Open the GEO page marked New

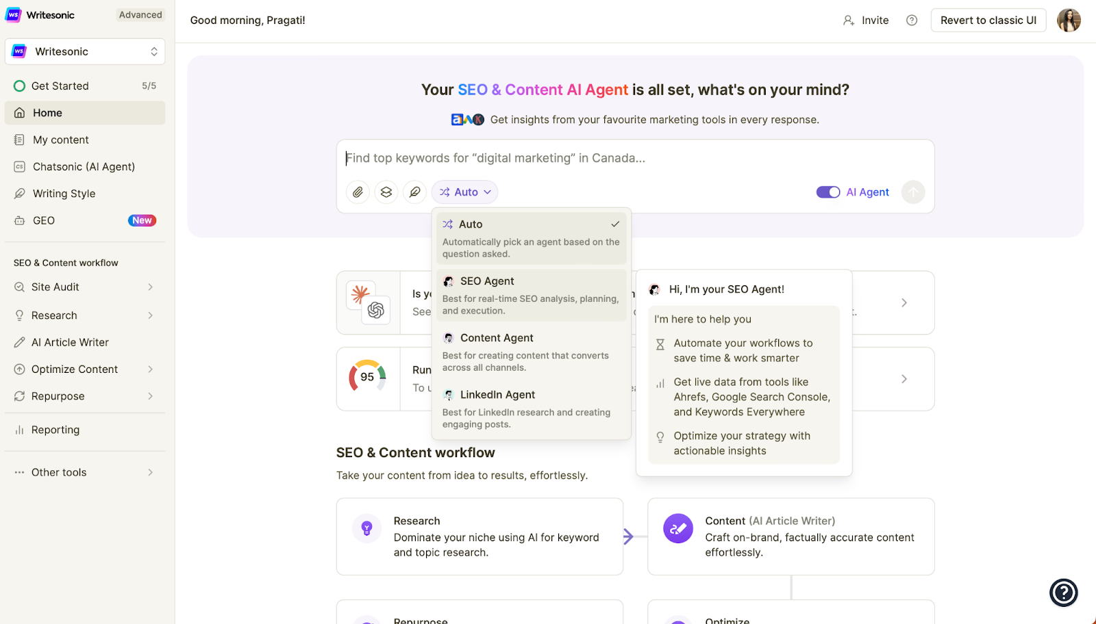point(85,220)
